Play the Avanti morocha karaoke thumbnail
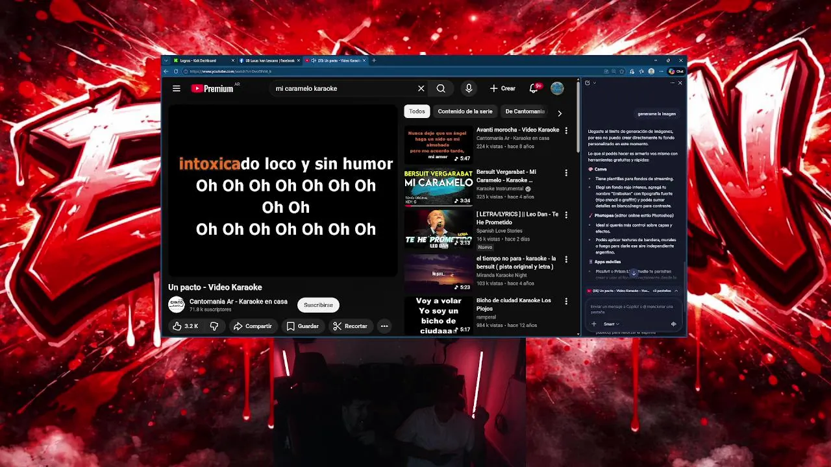 438,145
